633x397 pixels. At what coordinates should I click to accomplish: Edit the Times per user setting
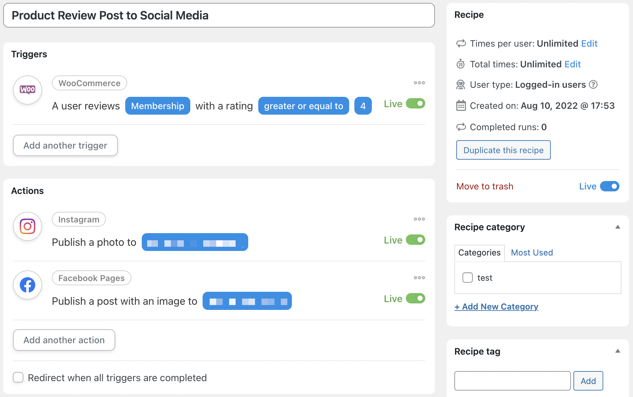tap(589, 43)
